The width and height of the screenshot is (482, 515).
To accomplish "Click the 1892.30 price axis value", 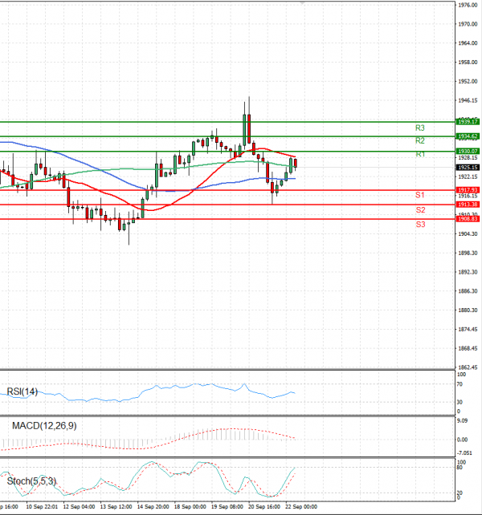I will click(468, 272).
